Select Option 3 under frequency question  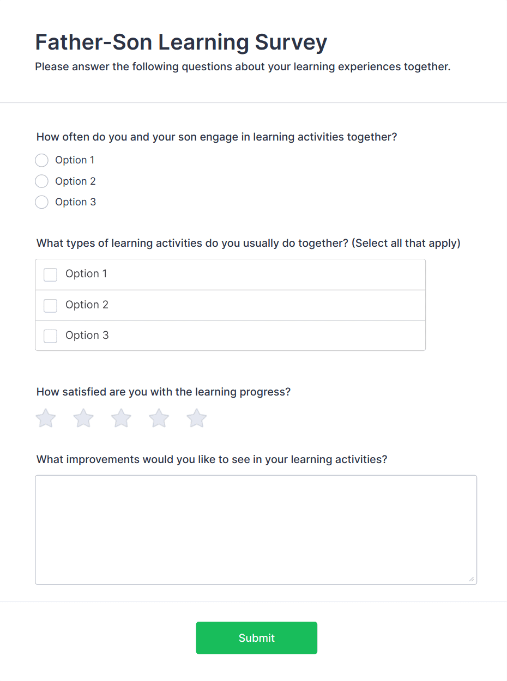coord(41,202)
